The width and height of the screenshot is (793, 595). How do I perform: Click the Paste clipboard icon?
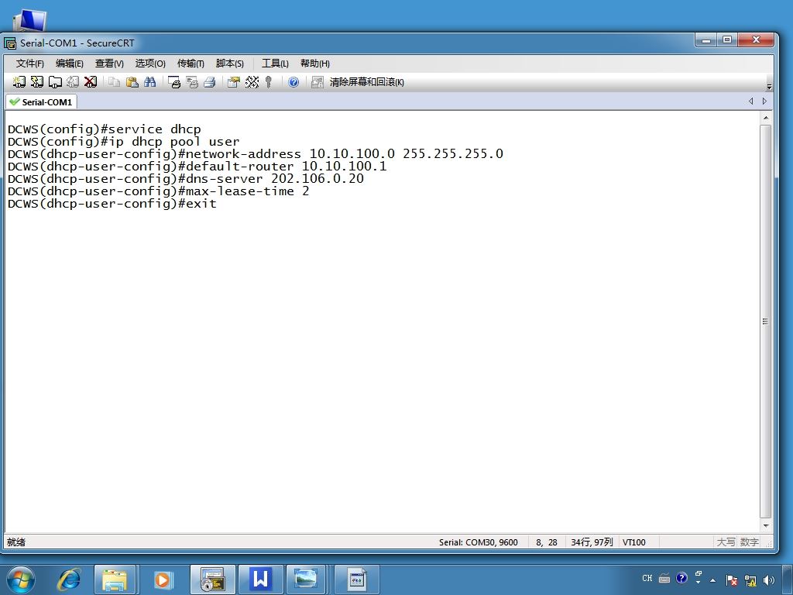point(132,82)
